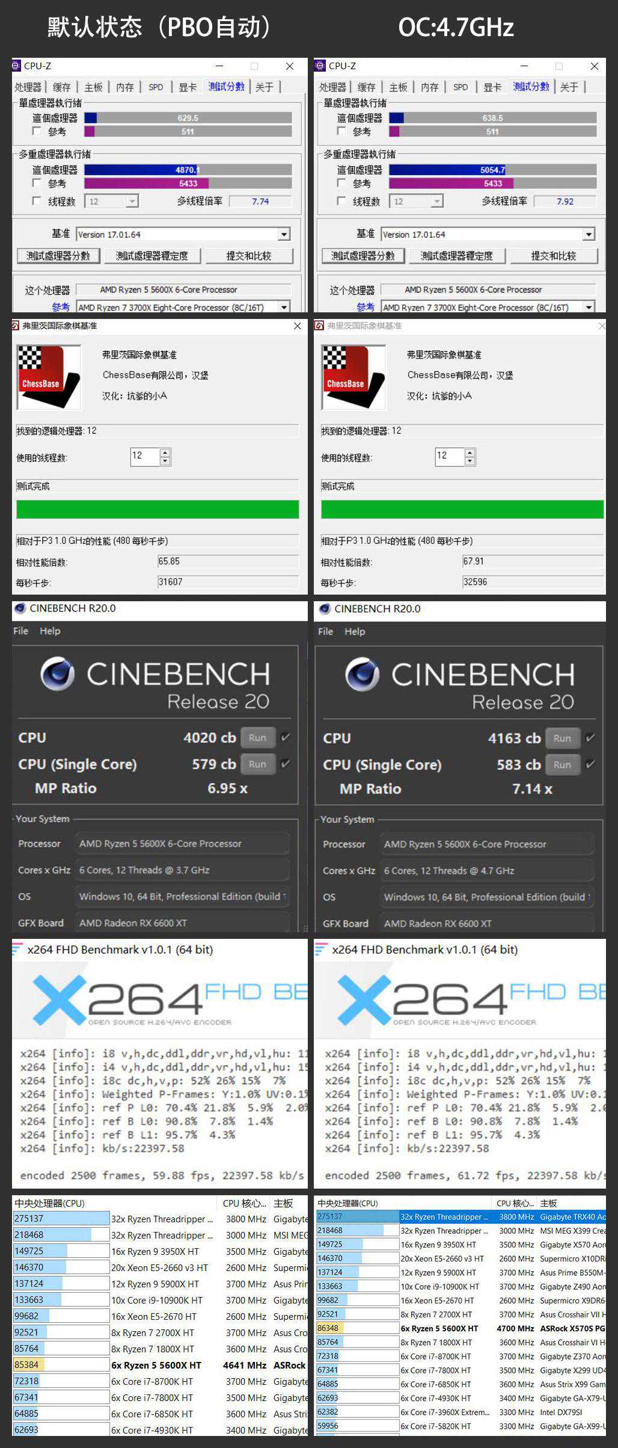Open Version 17.01.64 benchmark dropdown in left CPU-Z
Image resolution: width=618 pixels, height=1448 pixels.
[284, 235]
